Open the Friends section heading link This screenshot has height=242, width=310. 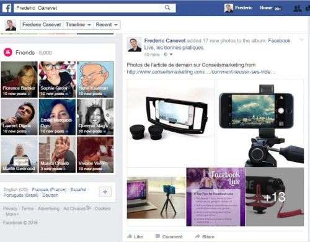(25, 53)
